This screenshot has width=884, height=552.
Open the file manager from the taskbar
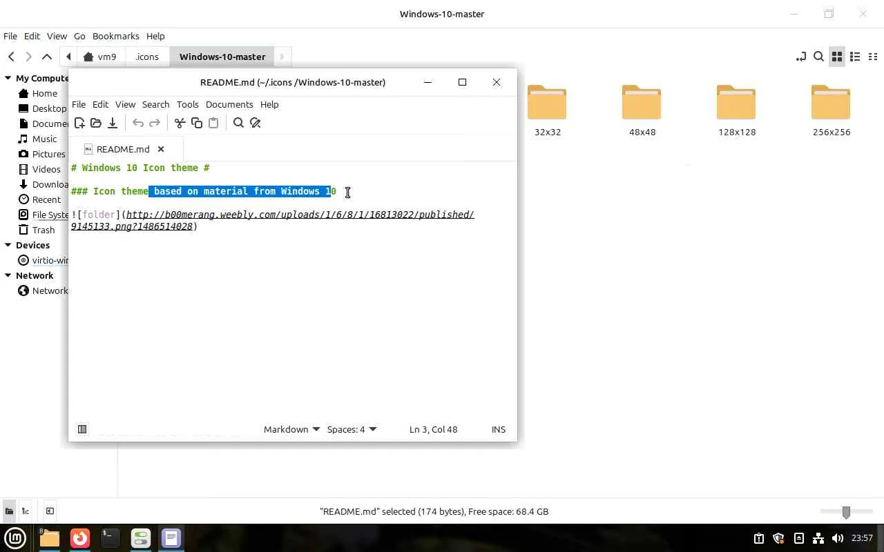pos(50,538)
